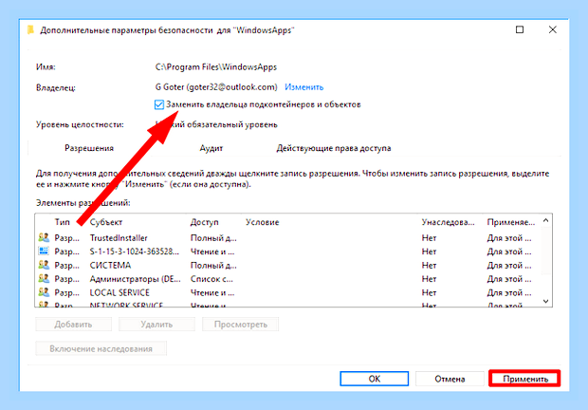The width and height of the screenshot is (588, 410).
Task: Sort by the Условие column header
Action: click(x=262, y=222)
